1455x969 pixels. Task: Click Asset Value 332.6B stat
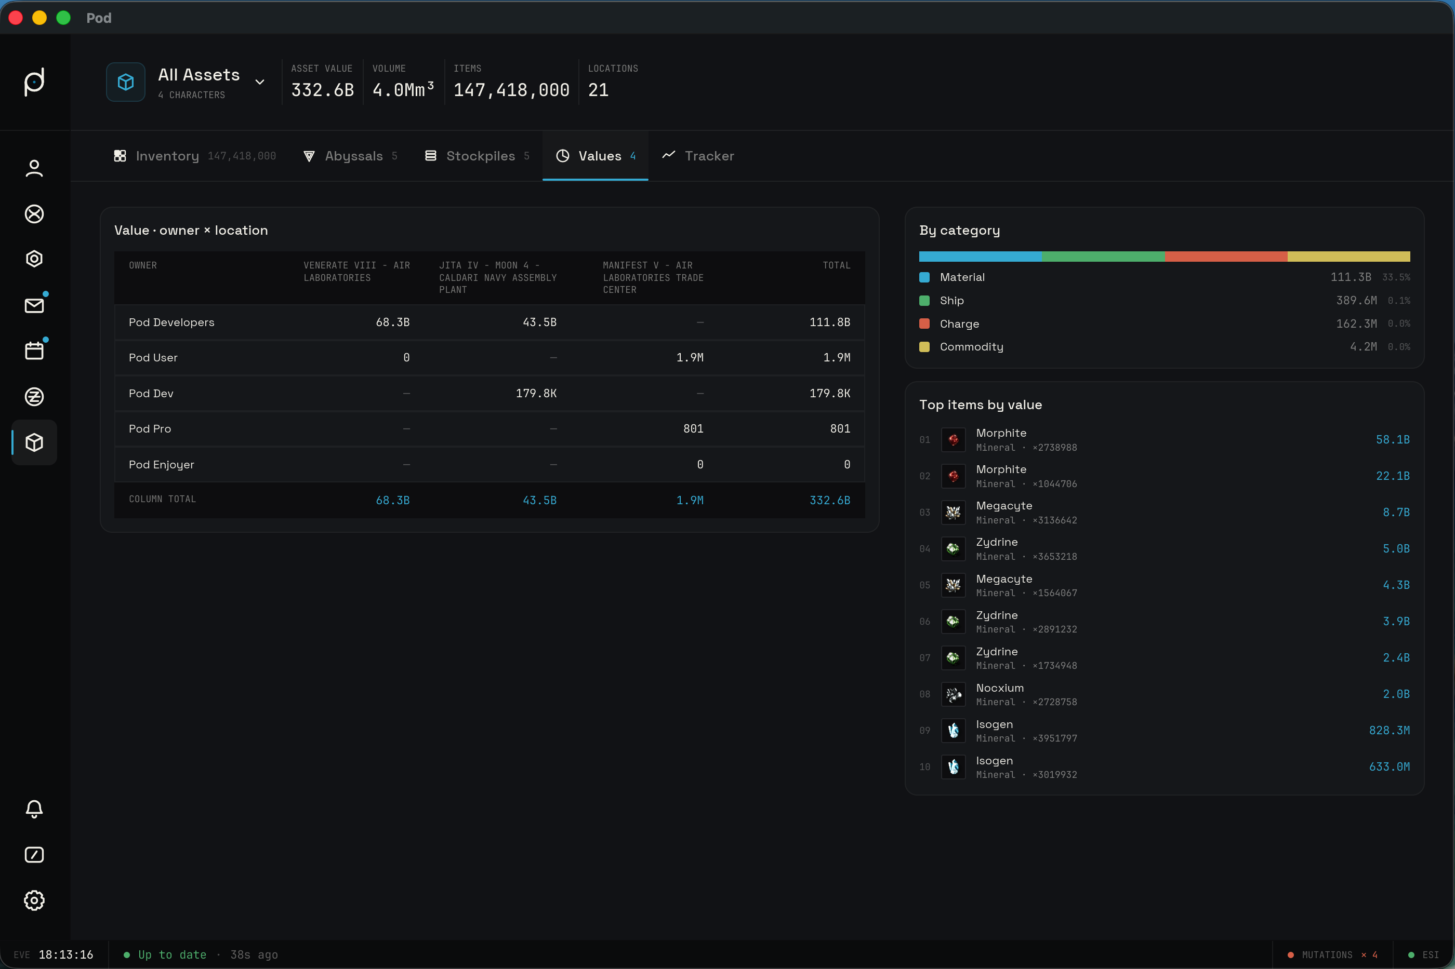point(322,82)
